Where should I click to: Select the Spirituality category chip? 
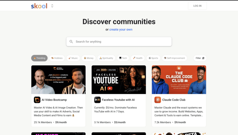(106, 58)
